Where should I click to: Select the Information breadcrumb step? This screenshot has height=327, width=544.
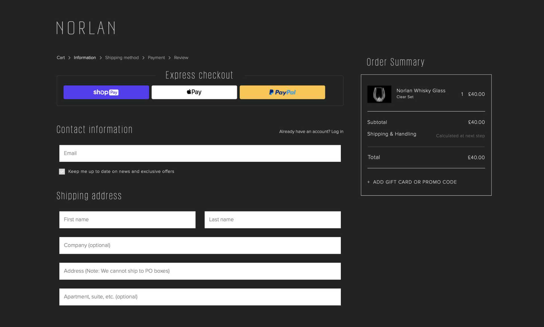(85, 58)
